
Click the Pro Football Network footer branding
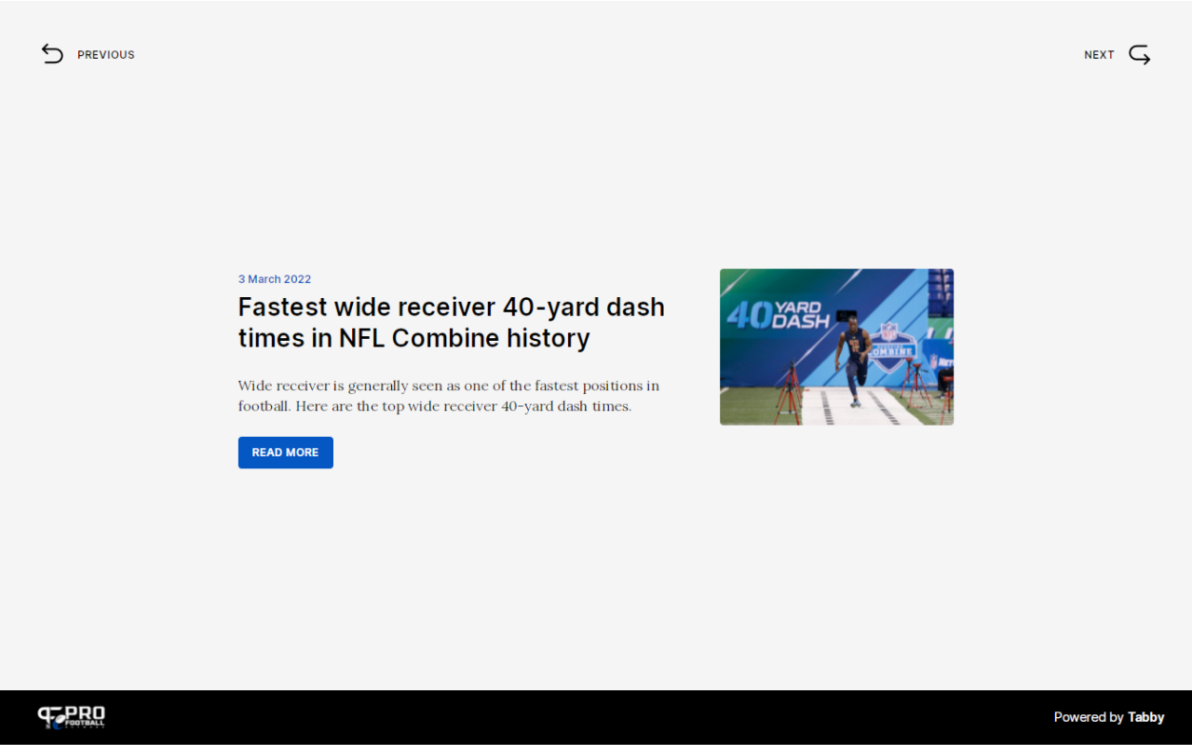pyautogui.click(x=72, y=717)
